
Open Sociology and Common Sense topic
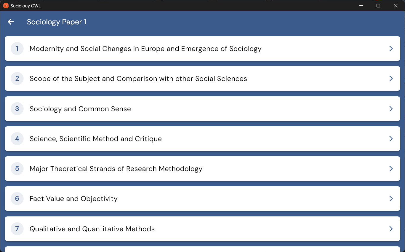(x=80, y=109)
